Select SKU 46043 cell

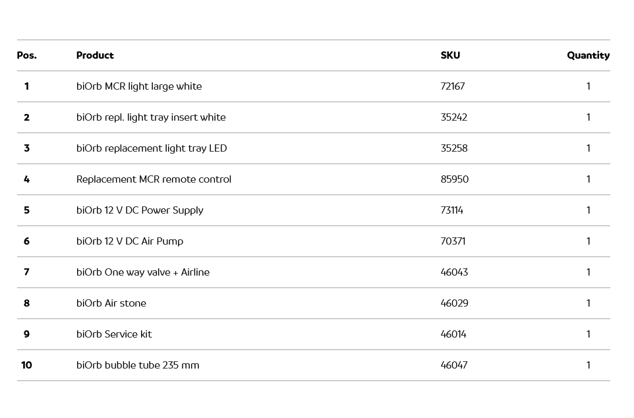point(454,272)
